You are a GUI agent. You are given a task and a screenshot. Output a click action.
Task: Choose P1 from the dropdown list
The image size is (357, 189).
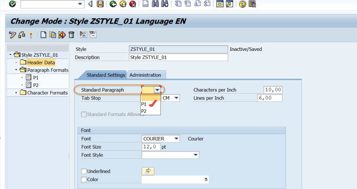(x=144, y=104)
